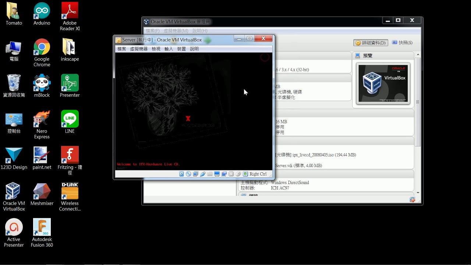The width and height of the screenshot is (471, 265).
Task: Select the 123D Design desktop shortcut
Action: [x=14, y=158]
